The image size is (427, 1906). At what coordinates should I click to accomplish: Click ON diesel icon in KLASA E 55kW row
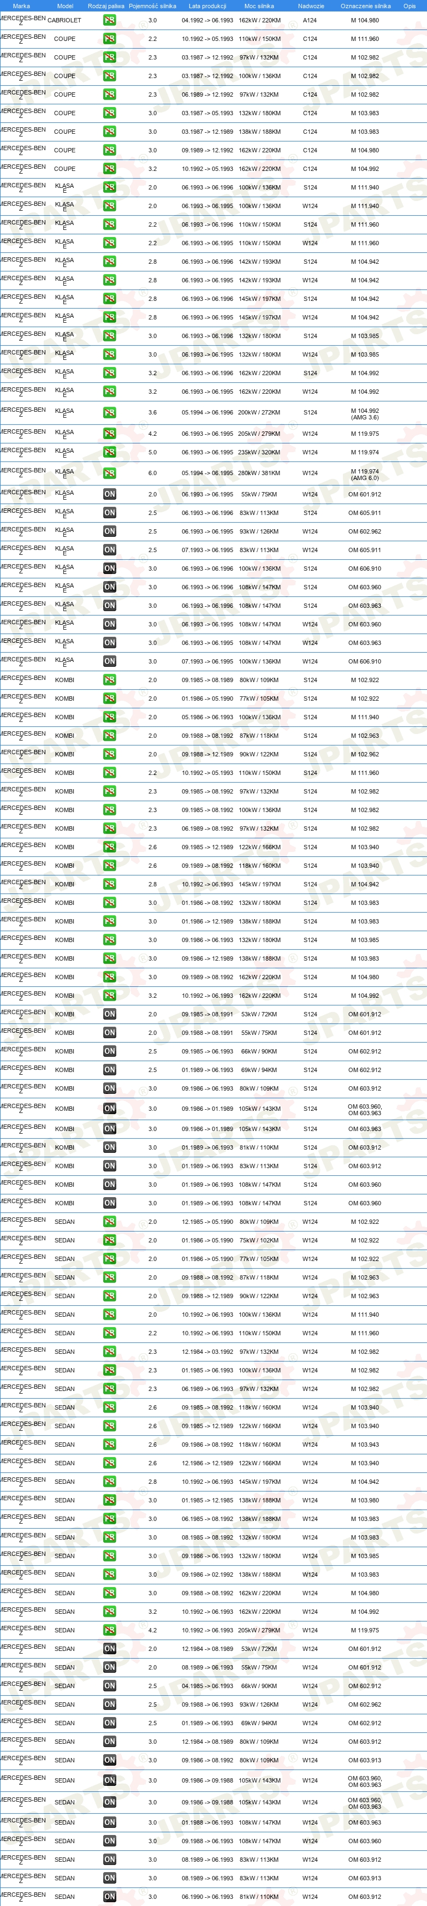(110, 494)
